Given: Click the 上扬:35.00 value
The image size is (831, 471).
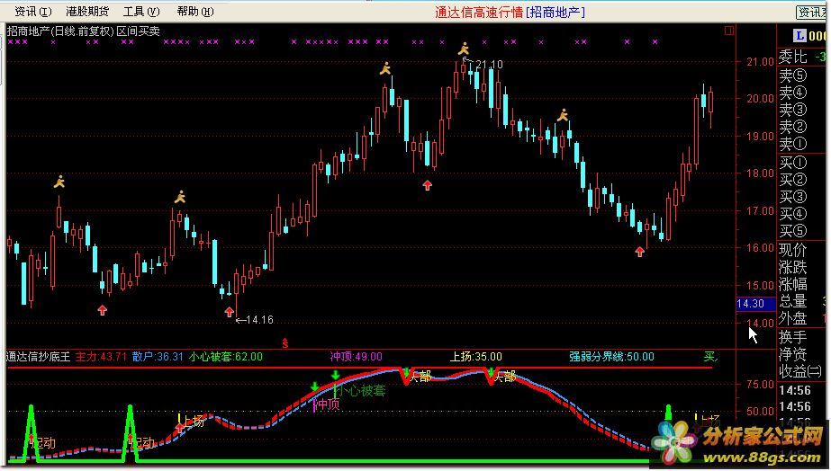Looking at the screenshot, I should coord(476,357).
